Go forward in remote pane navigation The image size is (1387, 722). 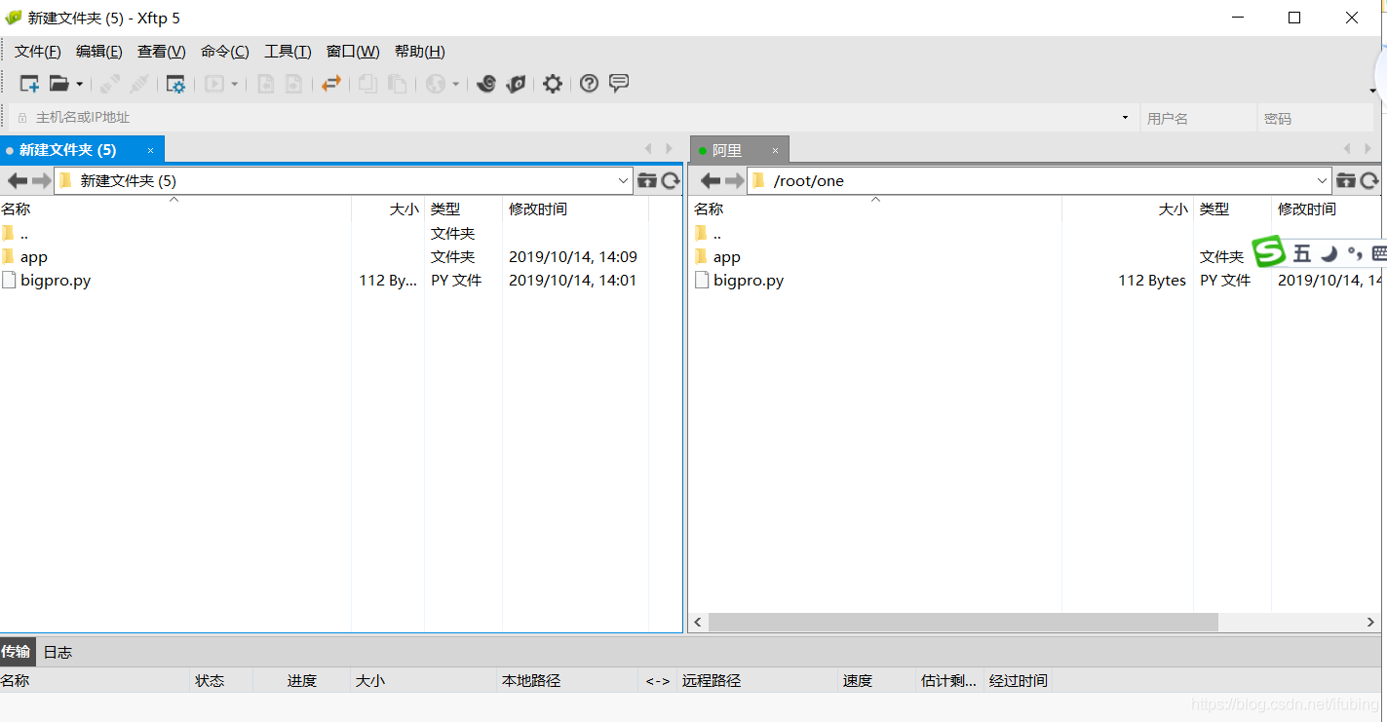pyautogui.click(x=734, y=180)
